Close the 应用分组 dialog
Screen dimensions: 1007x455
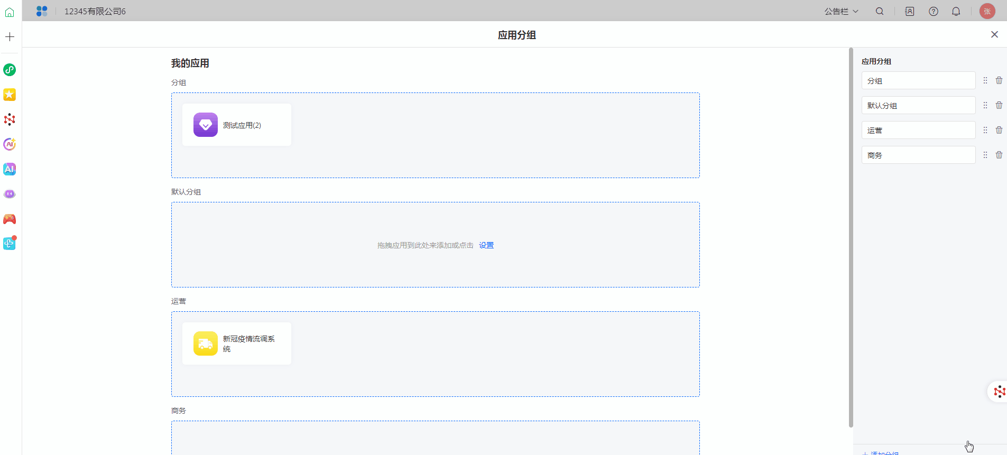[994, 34]
